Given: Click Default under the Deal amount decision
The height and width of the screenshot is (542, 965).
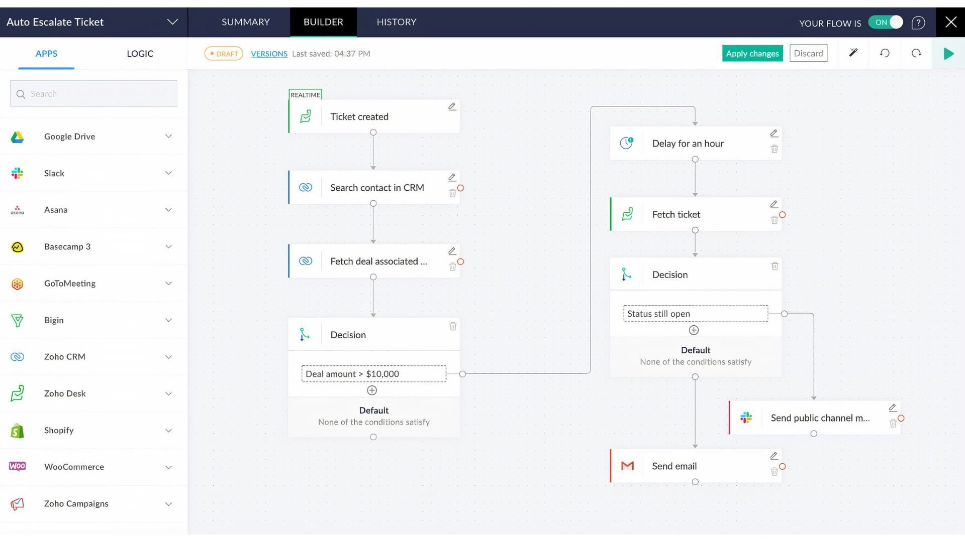Looking at the screenshot, I should click(374, 411).
